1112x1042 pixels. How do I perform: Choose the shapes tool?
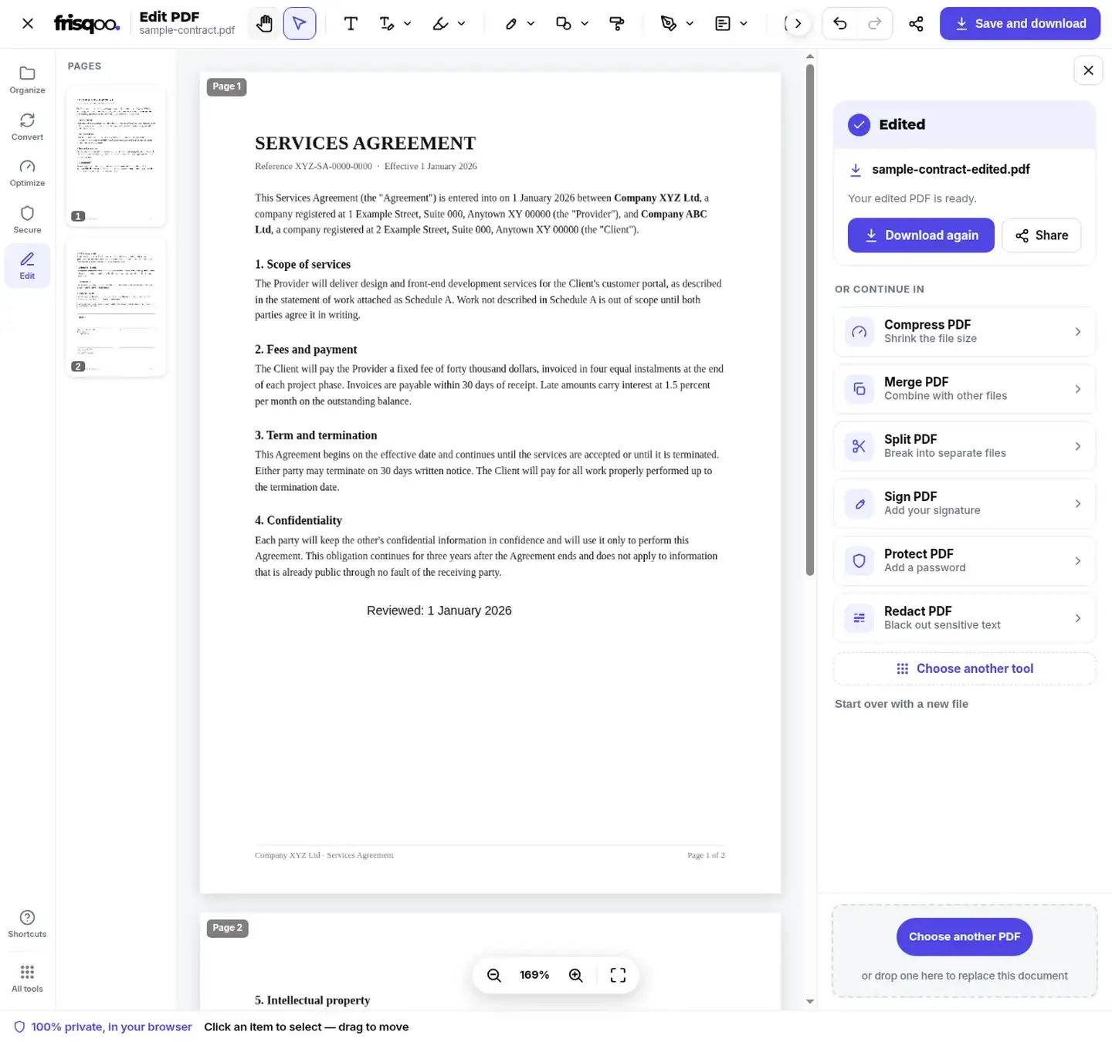click(564, 24)
